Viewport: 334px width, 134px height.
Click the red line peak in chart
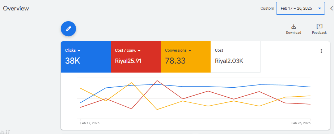tap(157, 80)
